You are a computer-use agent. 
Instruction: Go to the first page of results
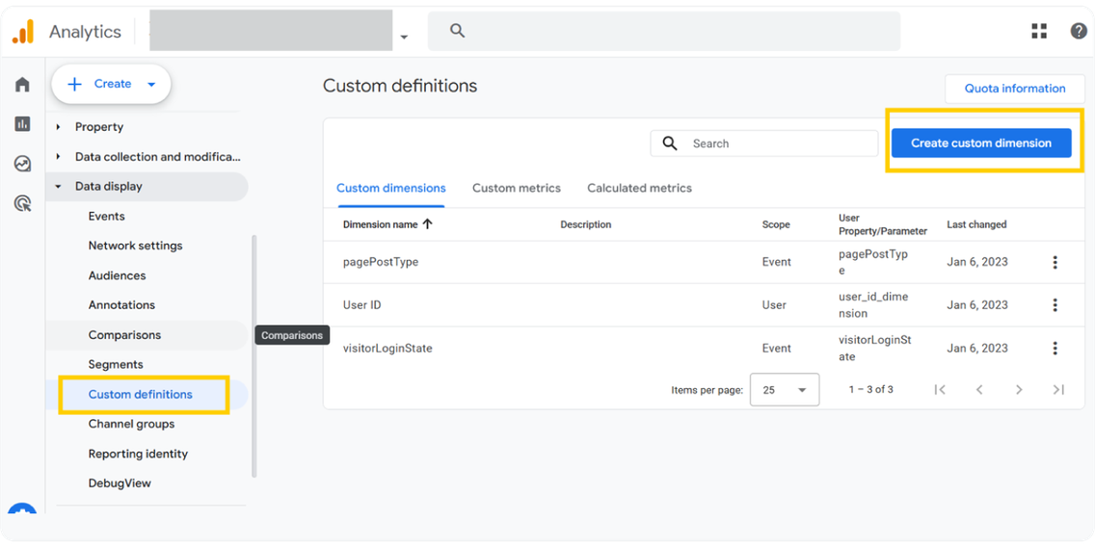[x=940, y=389]
